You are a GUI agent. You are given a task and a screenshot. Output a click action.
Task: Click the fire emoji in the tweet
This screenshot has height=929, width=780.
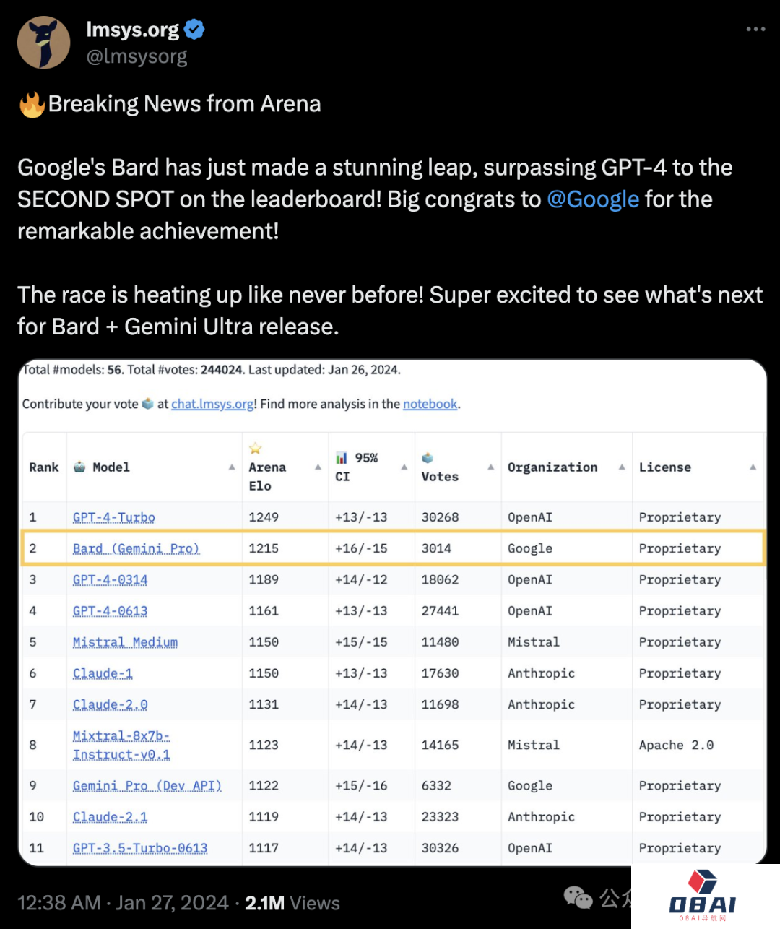point(32,105)
